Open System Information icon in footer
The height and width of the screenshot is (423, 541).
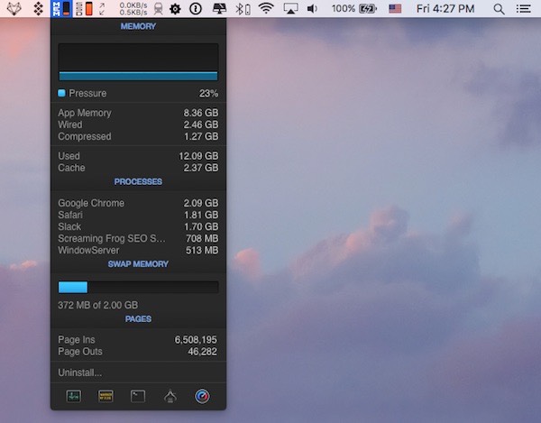170,396
